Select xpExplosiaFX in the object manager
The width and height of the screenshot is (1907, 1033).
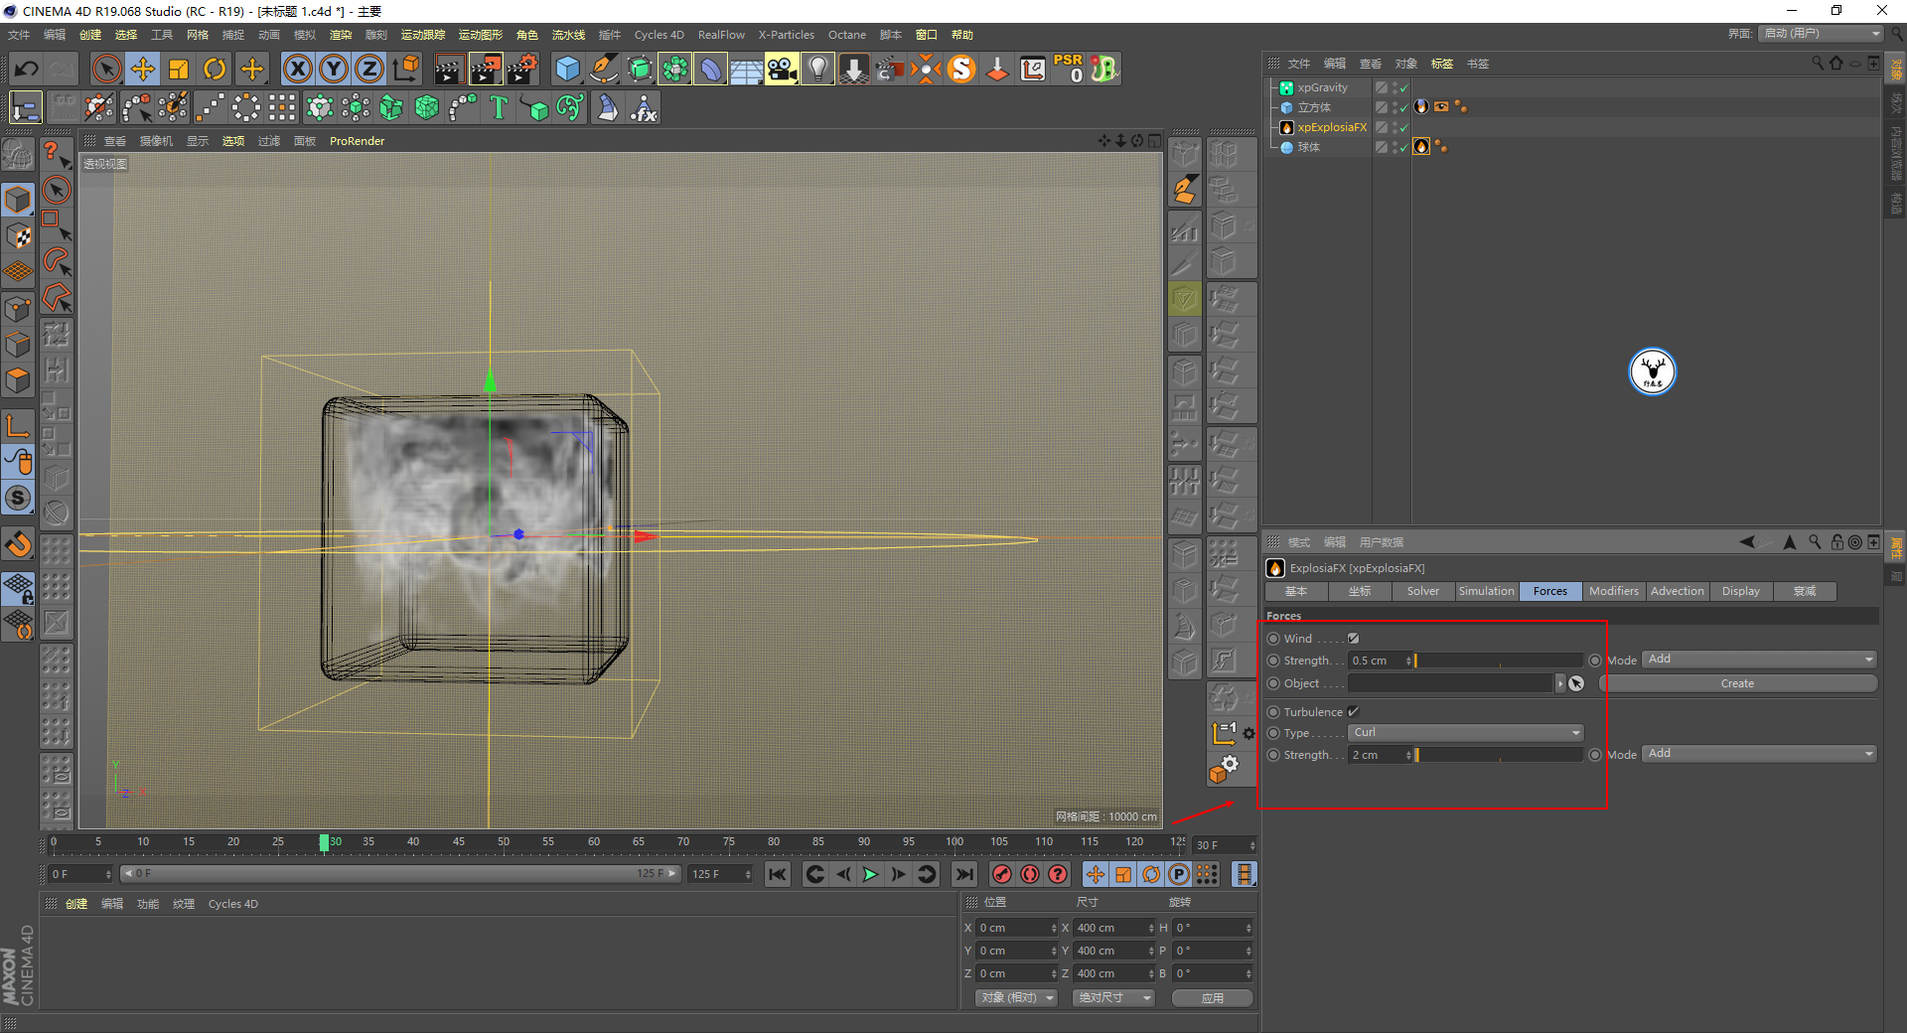click(1332, 127)
